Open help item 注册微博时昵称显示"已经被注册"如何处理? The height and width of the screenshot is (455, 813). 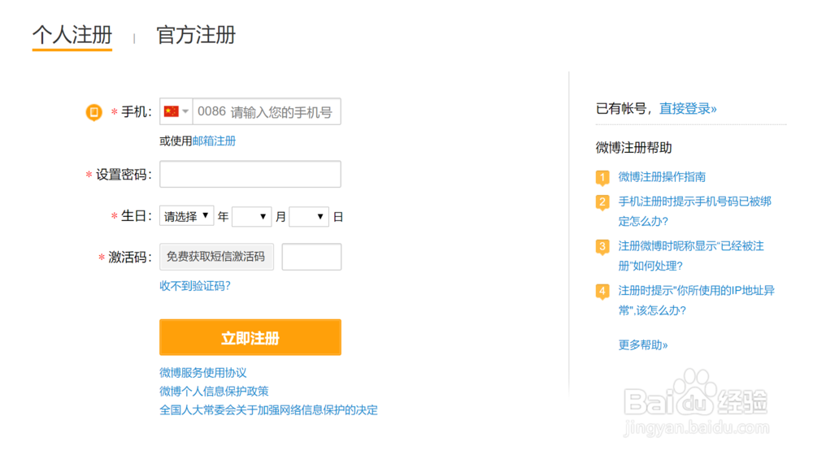pos(691,256)
